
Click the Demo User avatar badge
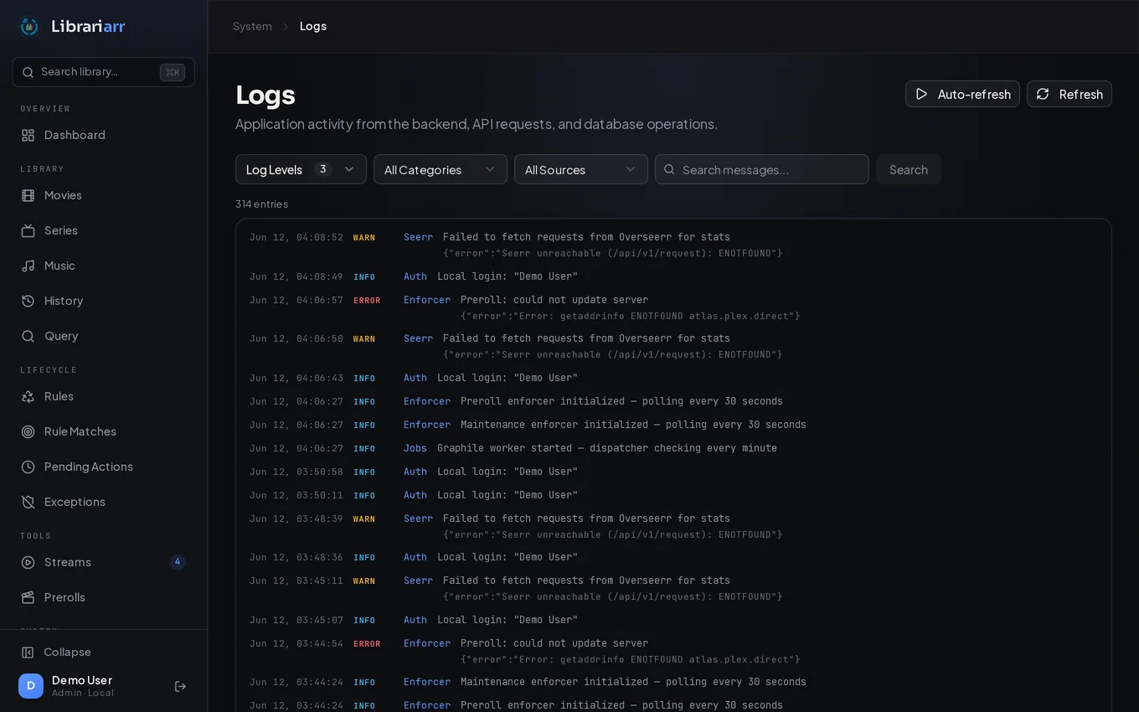tap(31, 686)
